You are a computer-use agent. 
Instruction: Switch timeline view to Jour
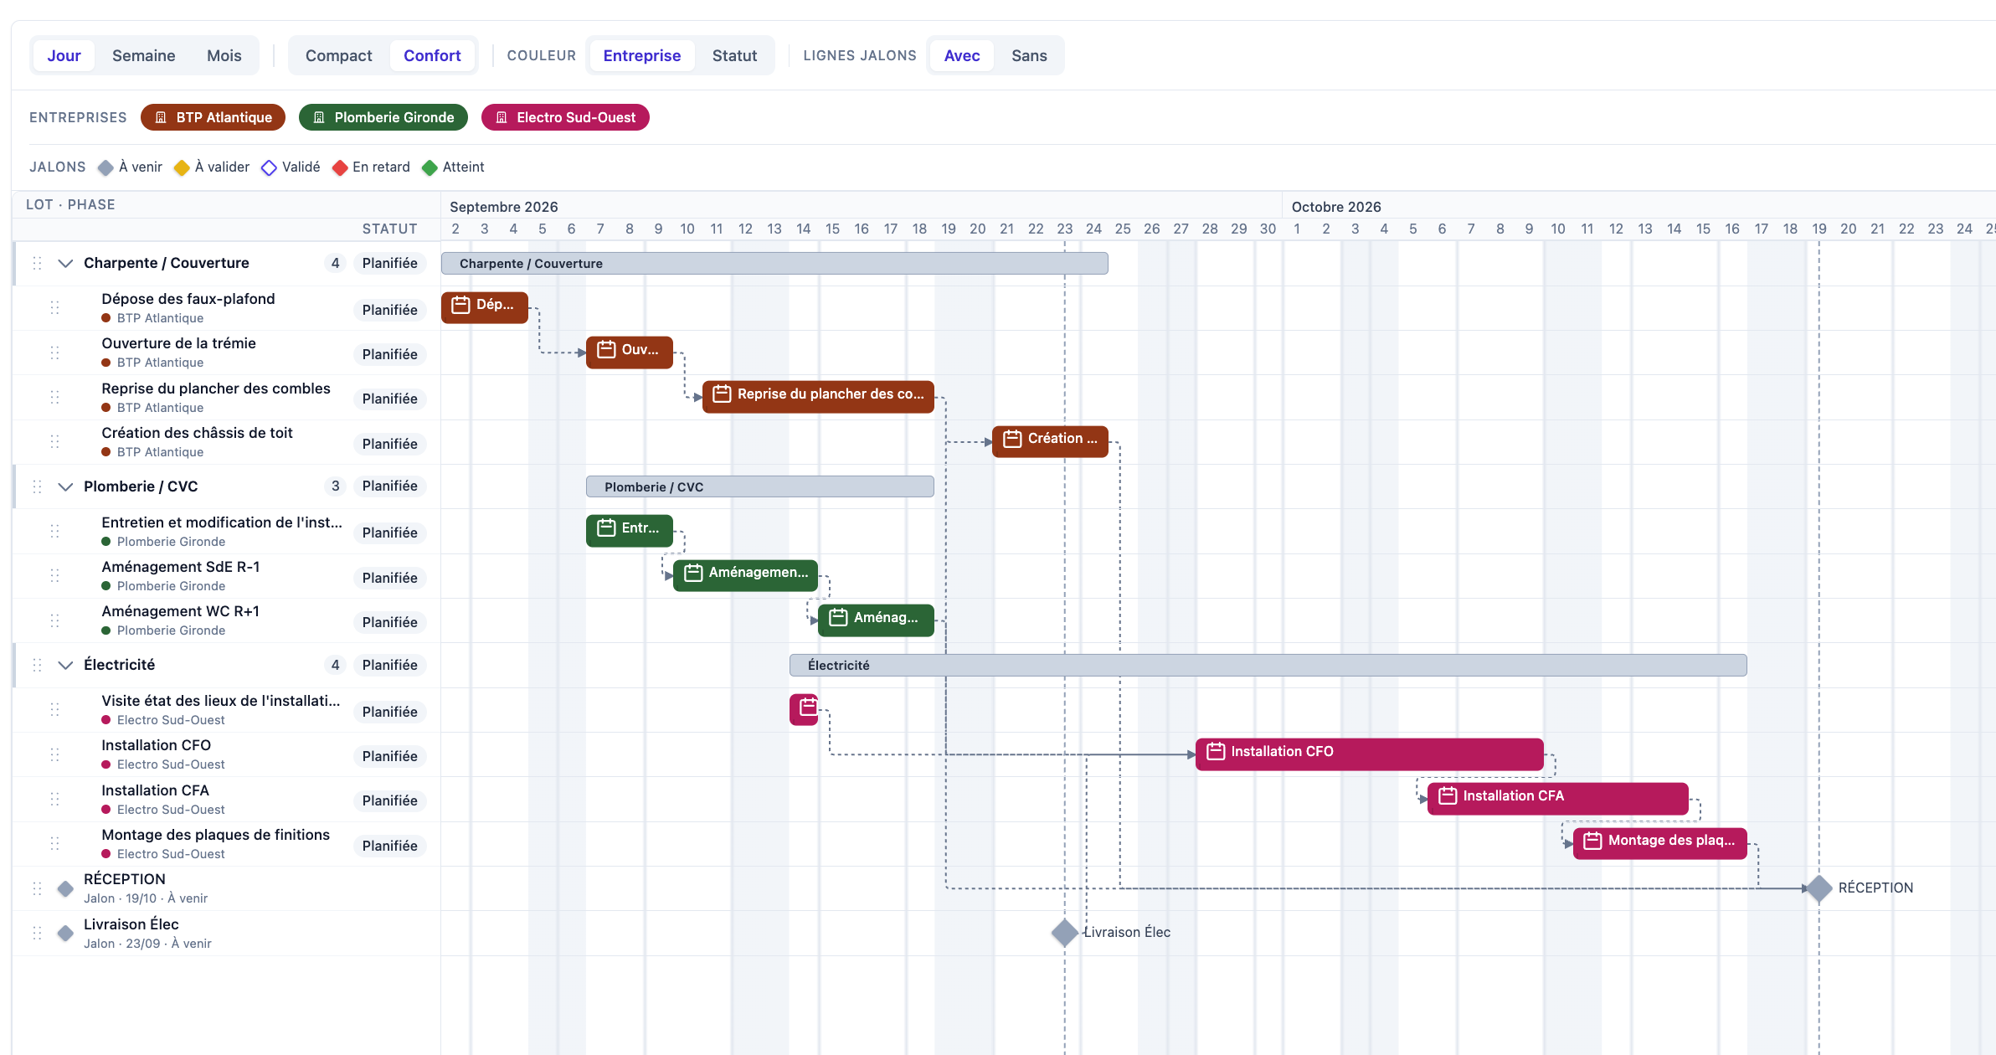coord(64,55)
